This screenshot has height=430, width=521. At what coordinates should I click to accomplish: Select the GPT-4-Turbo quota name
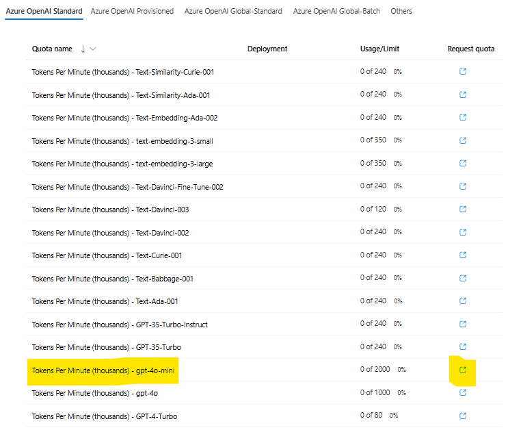[105, 417]
